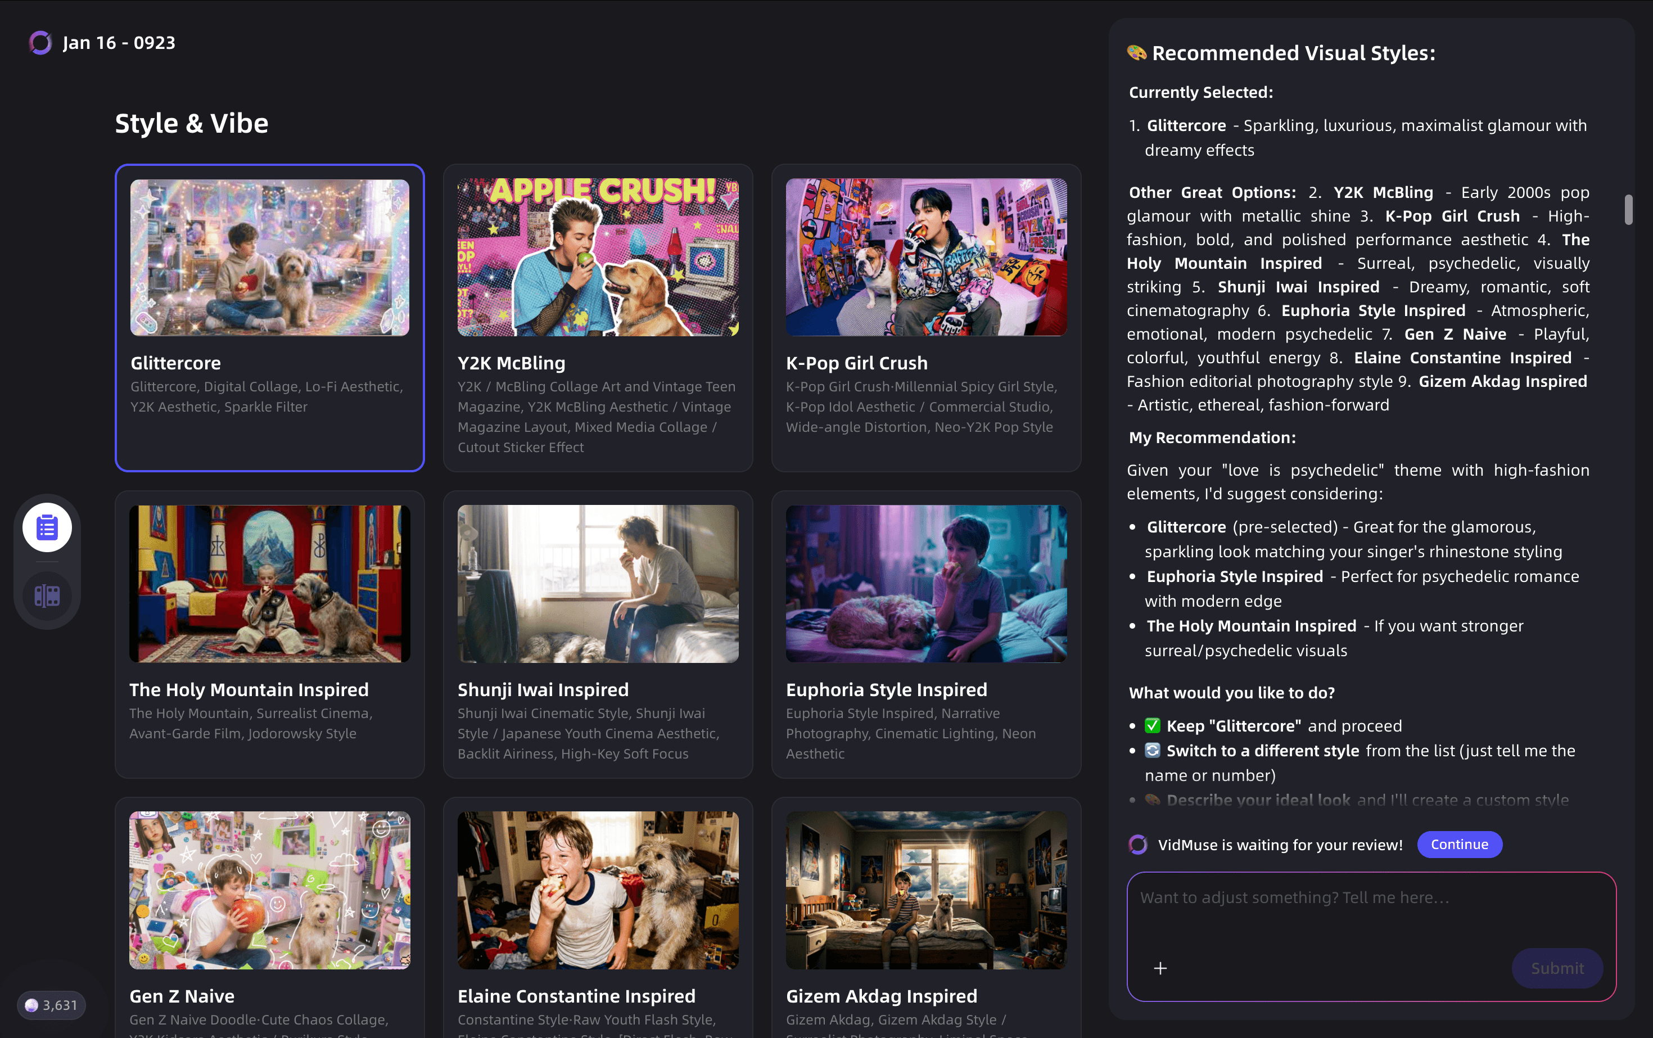Screen dimensions: 1653x1038
Task: Click the palette icon beside Recommended Visual Styles
Action: 1137,53
